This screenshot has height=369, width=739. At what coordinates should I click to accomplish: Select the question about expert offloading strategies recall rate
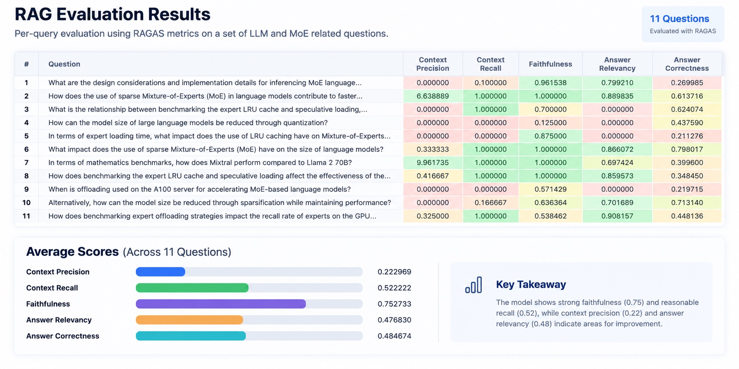[x=212, y=216]
